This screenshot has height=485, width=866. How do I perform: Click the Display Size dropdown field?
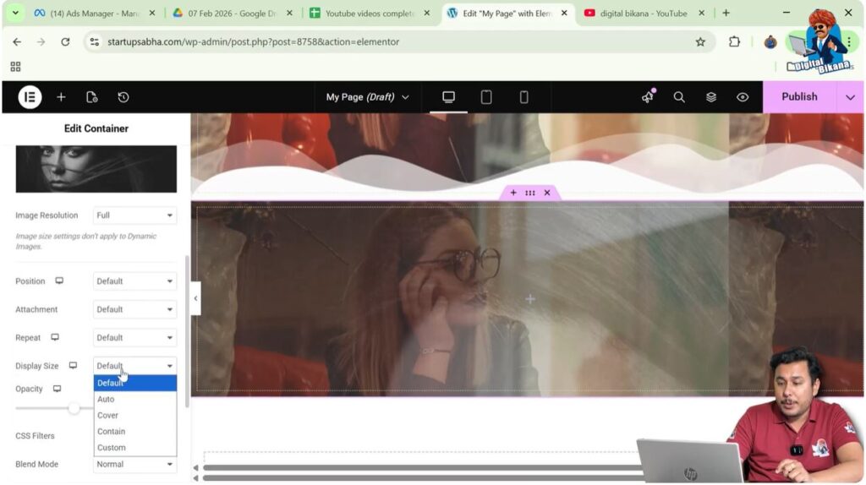pos(134,366)
